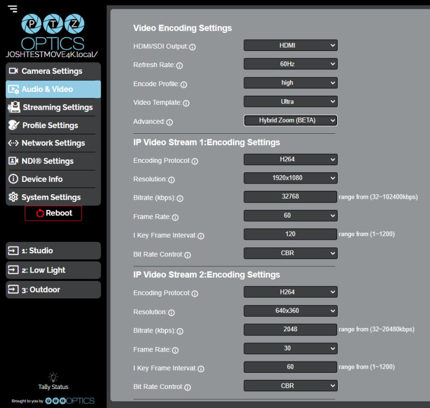Change Stream 1 resolution from 1920x1080

click(x=291, y=179)
